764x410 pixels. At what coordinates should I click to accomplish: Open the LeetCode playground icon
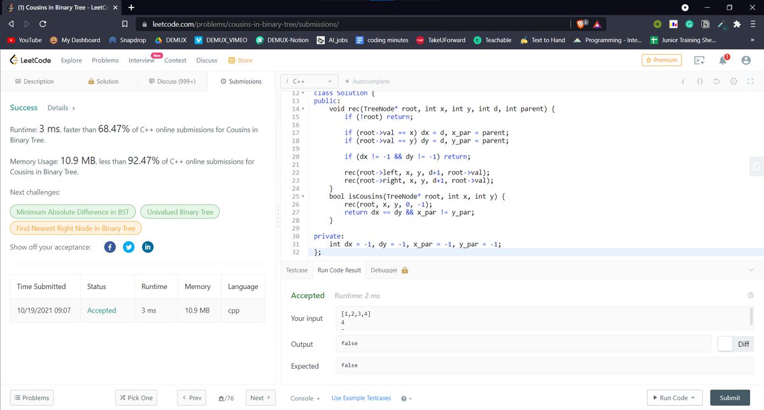pos(699,60)
